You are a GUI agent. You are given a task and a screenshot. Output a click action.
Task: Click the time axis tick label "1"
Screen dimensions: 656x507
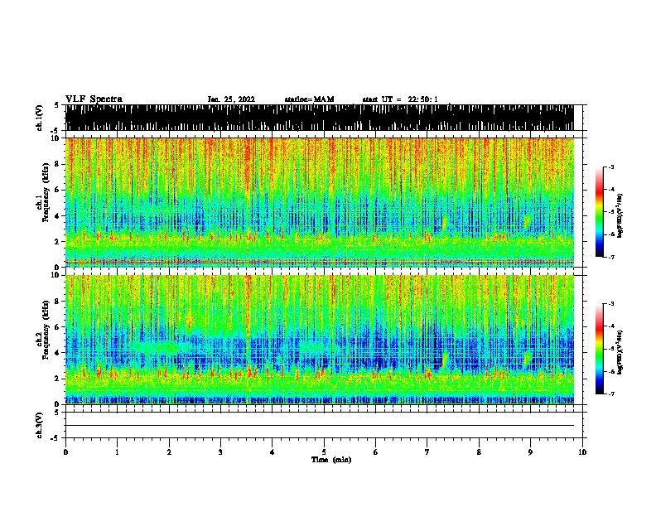click(117, 452)
